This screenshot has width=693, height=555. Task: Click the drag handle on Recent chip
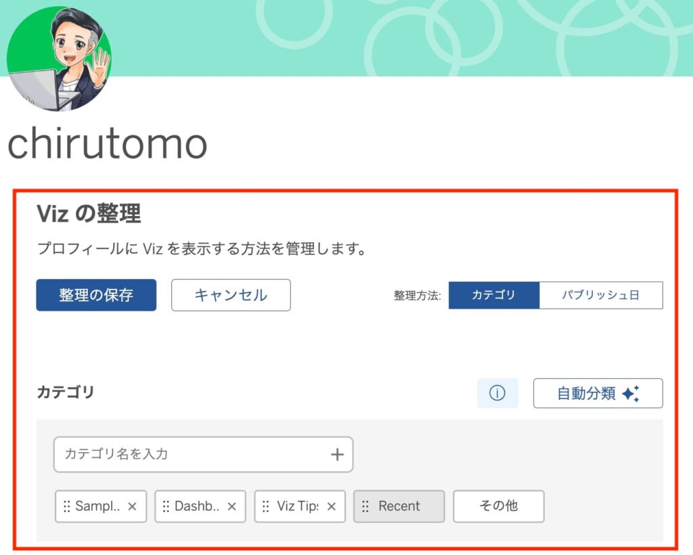(365, 506)
